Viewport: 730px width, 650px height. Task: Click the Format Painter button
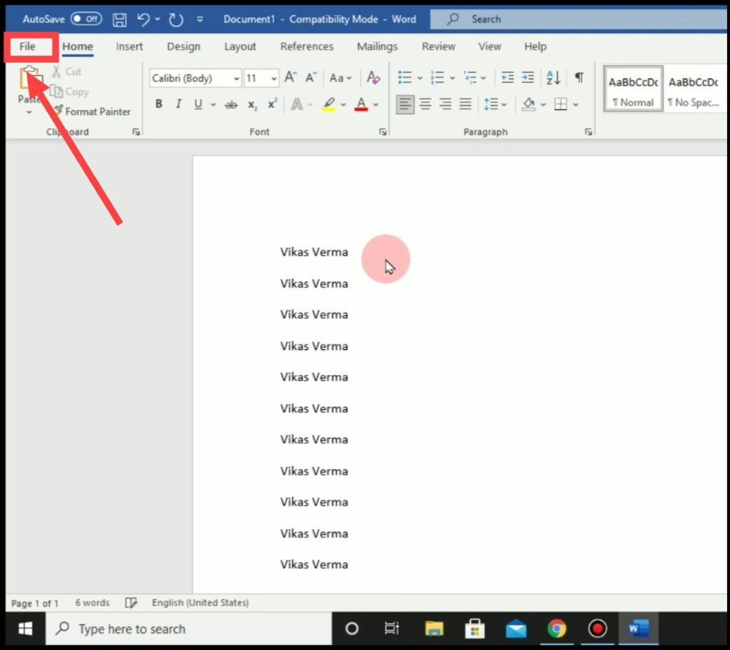coord(92,112)
